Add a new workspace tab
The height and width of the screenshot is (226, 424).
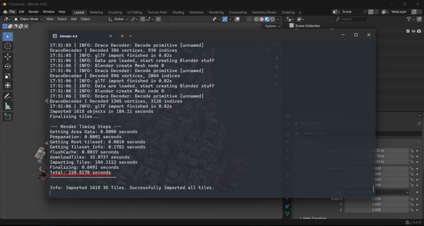click(x=300, y=12)
